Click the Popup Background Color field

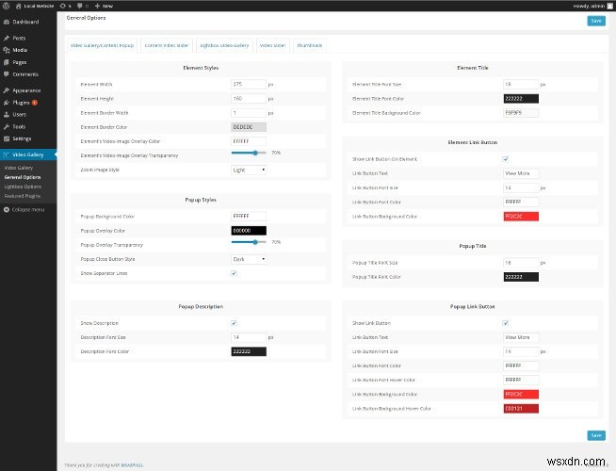pyautogui.click(x=249, y=217)
